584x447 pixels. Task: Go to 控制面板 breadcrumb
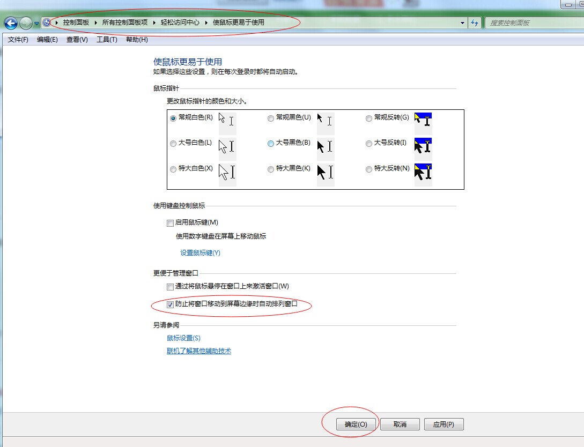pyautogui.click(x=76, y=23)
